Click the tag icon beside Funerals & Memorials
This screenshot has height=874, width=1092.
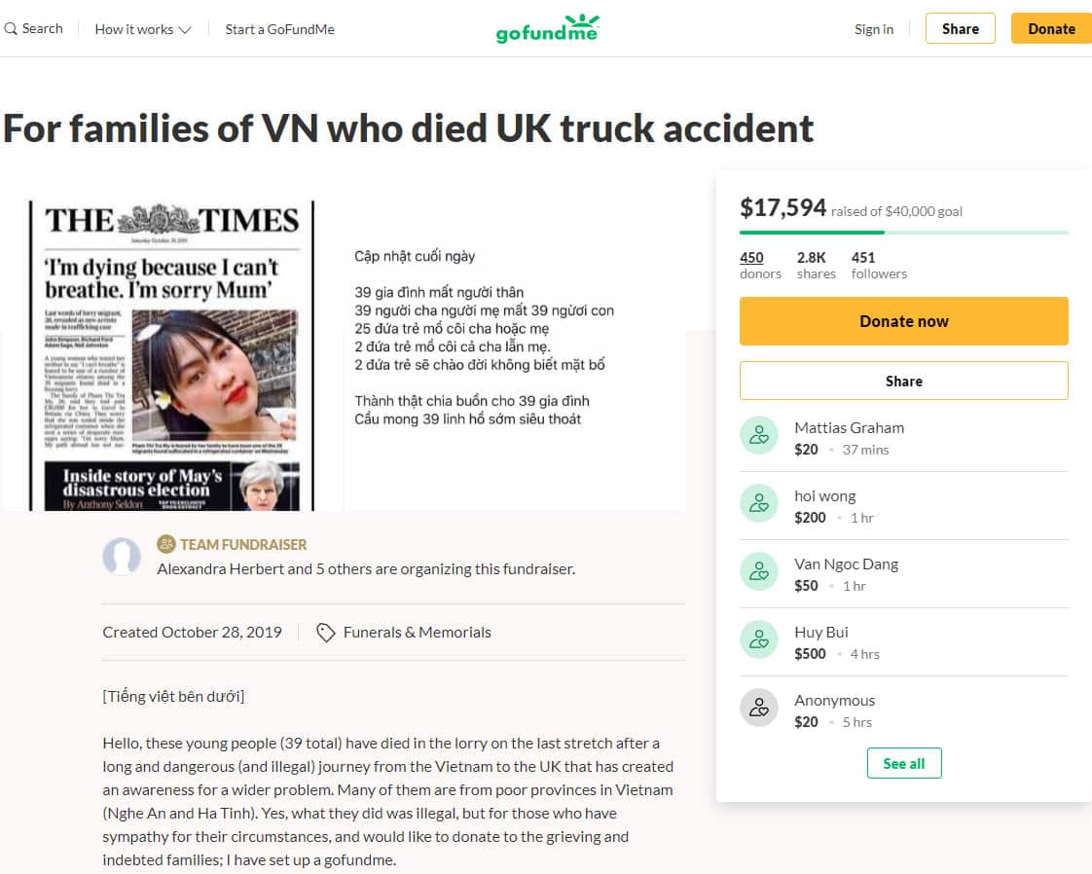point(326,632)
